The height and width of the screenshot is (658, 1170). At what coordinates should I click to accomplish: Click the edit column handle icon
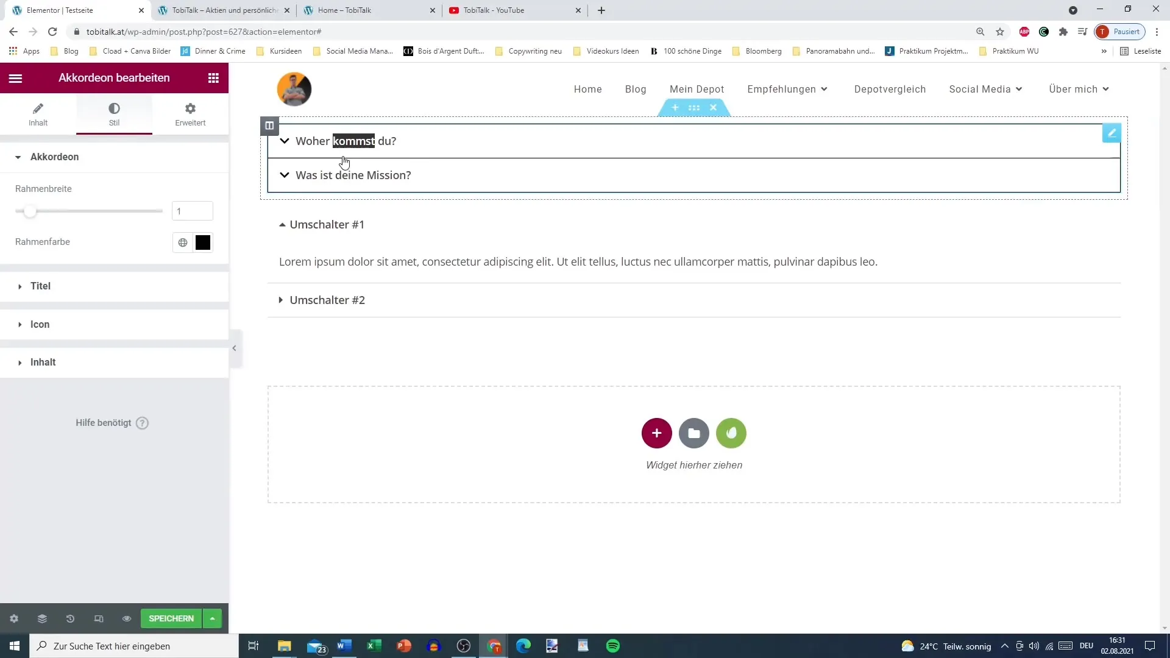click(269, 126)
